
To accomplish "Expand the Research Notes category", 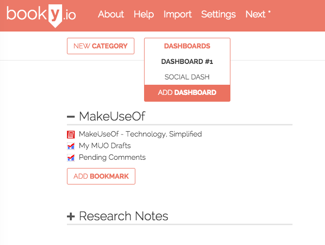I will click(x=71, y=216).
